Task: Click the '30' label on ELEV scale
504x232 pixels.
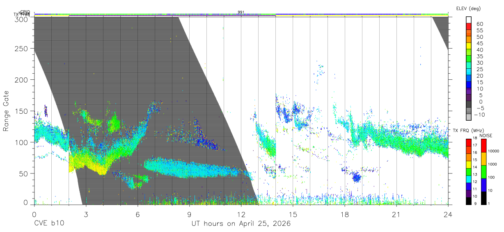Action: tap(479, 63)
